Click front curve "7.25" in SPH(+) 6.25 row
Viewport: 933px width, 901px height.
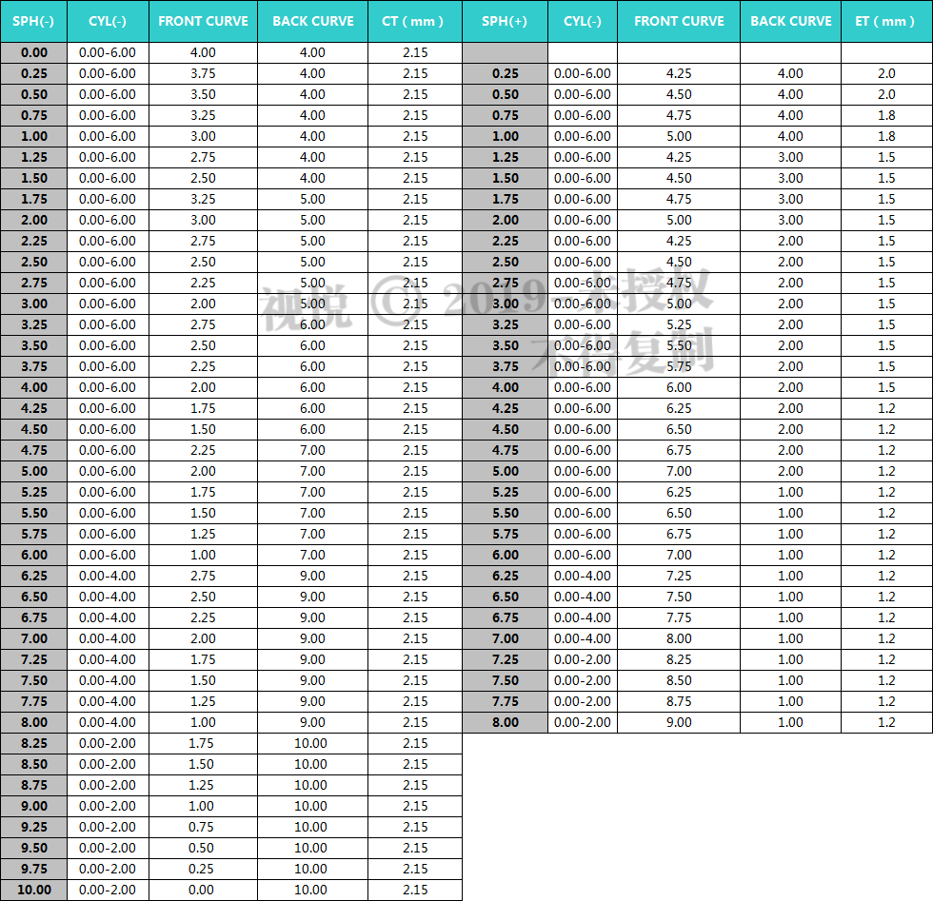(679, 577)
